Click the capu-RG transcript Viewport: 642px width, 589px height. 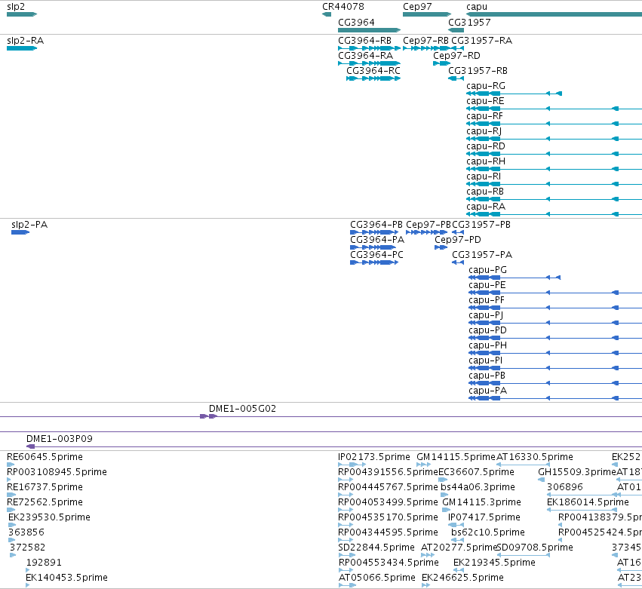click(x=514, y=94)
